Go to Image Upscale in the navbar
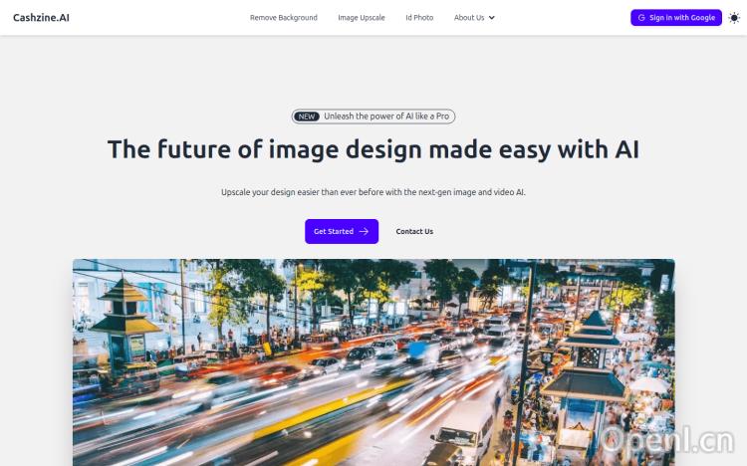This screenshot has width=747, height=466. pos(361,18)
